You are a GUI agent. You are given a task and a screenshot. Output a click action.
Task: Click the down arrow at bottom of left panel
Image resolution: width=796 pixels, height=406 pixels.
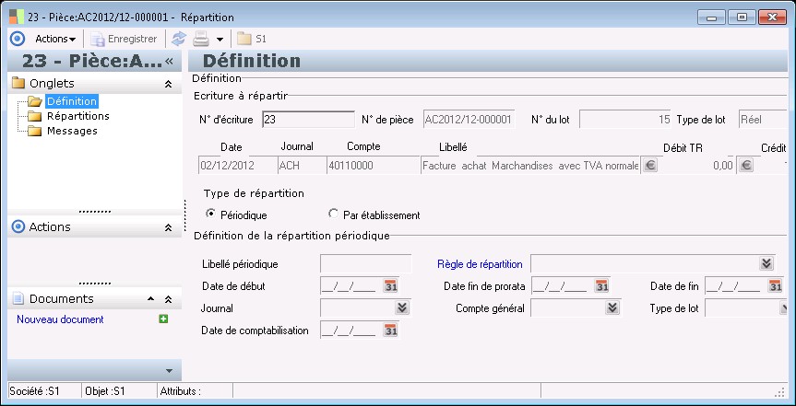point(170,371)
